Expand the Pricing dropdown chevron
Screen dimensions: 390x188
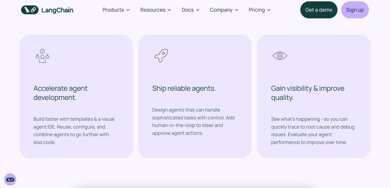click(269, 10)
